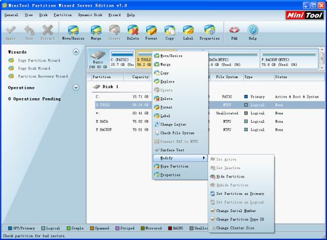Select Change Serial Number
This screenshot has height=240, width=327.
pyautogui.click(x=241, y=211)
